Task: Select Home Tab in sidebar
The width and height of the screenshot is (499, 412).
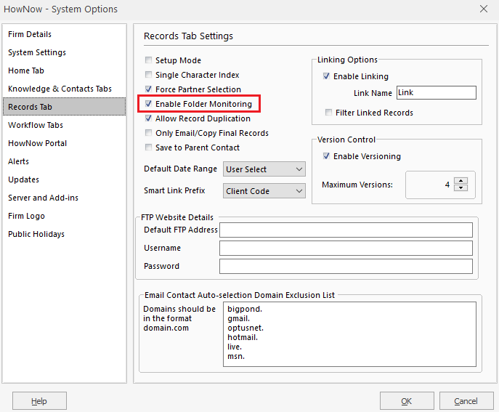Action: [65, 70]
